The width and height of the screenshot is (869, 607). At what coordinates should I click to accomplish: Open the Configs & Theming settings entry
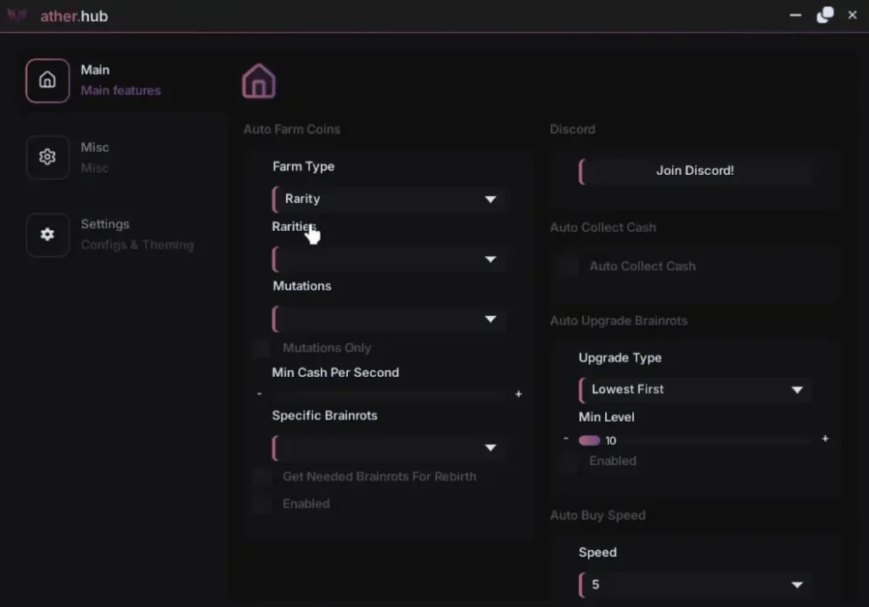(137, 244)
